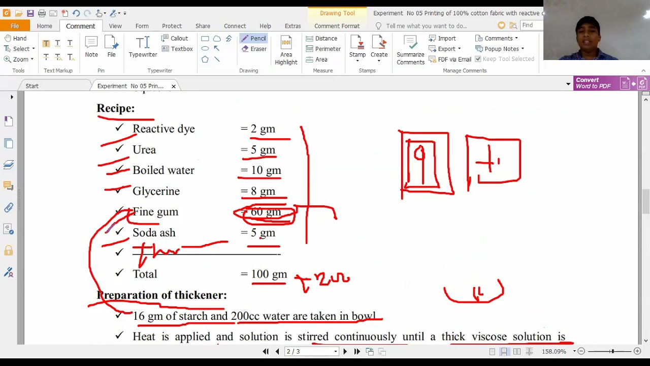Switch to the View ribbon tab

(x=115, y=26)
